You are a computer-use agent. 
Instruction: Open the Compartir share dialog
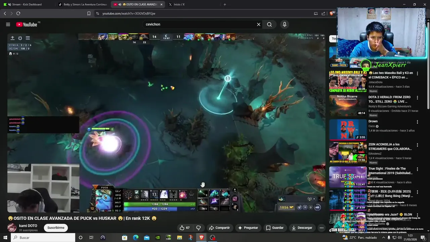coord(219,228)
